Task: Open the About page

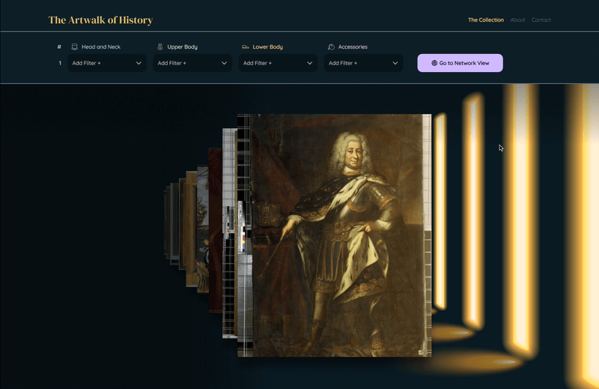Action: 517,20
